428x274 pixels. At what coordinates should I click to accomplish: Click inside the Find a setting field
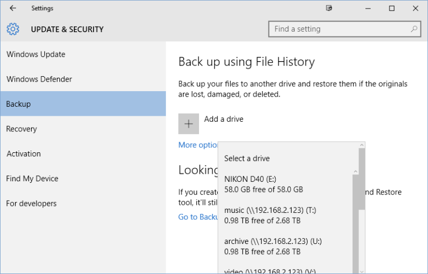340,29
